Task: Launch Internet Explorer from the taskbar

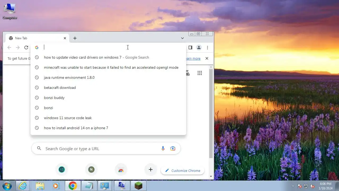Action: coord(23,186)
